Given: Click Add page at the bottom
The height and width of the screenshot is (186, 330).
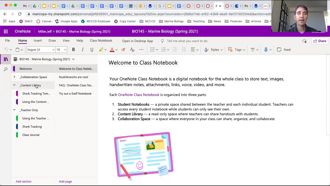Looking at the screenshot, I should pyautogui.click(x=65, y=181).
